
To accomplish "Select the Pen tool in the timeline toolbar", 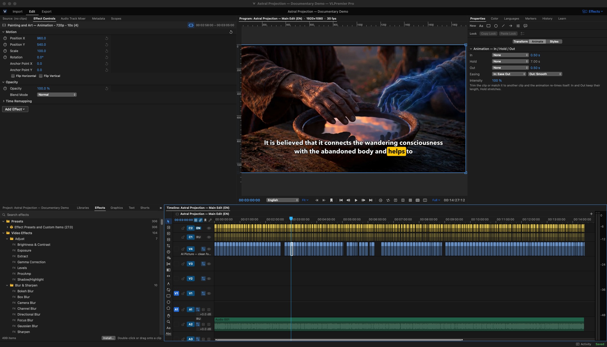I will [168, 284].
